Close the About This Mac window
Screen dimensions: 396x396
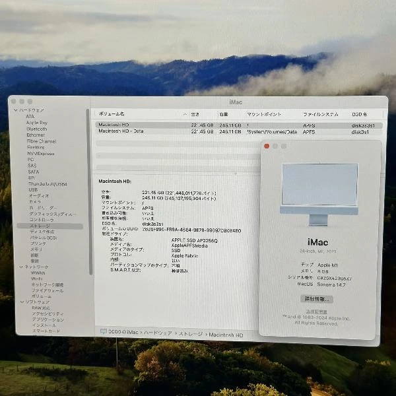[x=267, y=146]
